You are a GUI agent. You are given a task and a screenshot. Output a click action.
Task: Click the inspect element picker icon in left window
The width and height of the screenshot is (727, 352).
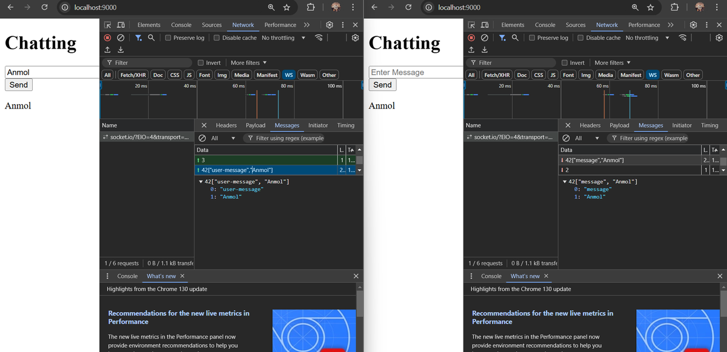107,25
